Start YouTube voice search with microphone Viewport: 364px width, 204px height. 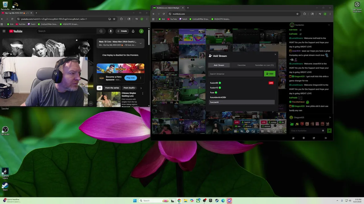tap(111, 31)
